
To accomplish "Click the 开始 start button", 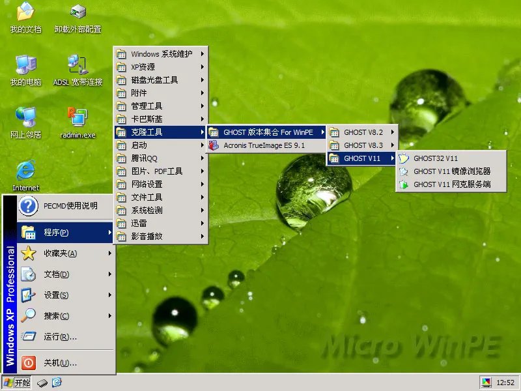I will click(x=20, y=383).
